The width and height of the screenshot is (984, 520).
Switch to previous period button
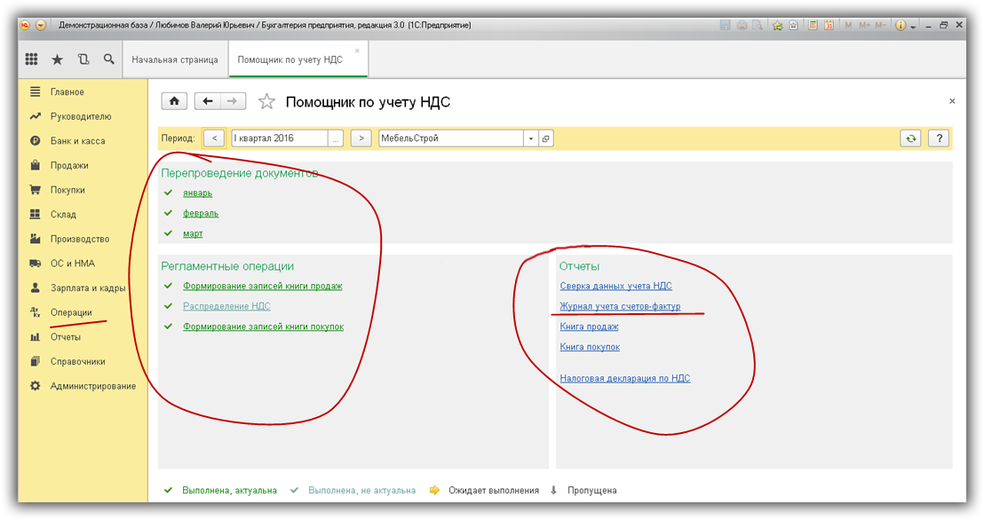214,138
